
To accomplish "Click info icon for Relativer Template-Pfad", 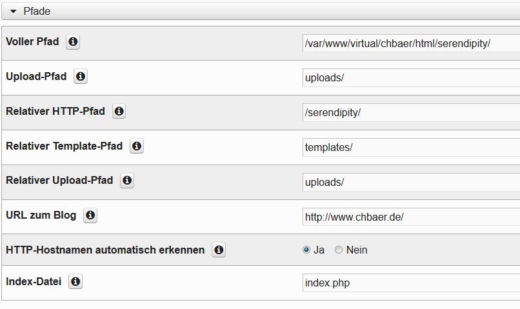I will click(136, 146).
